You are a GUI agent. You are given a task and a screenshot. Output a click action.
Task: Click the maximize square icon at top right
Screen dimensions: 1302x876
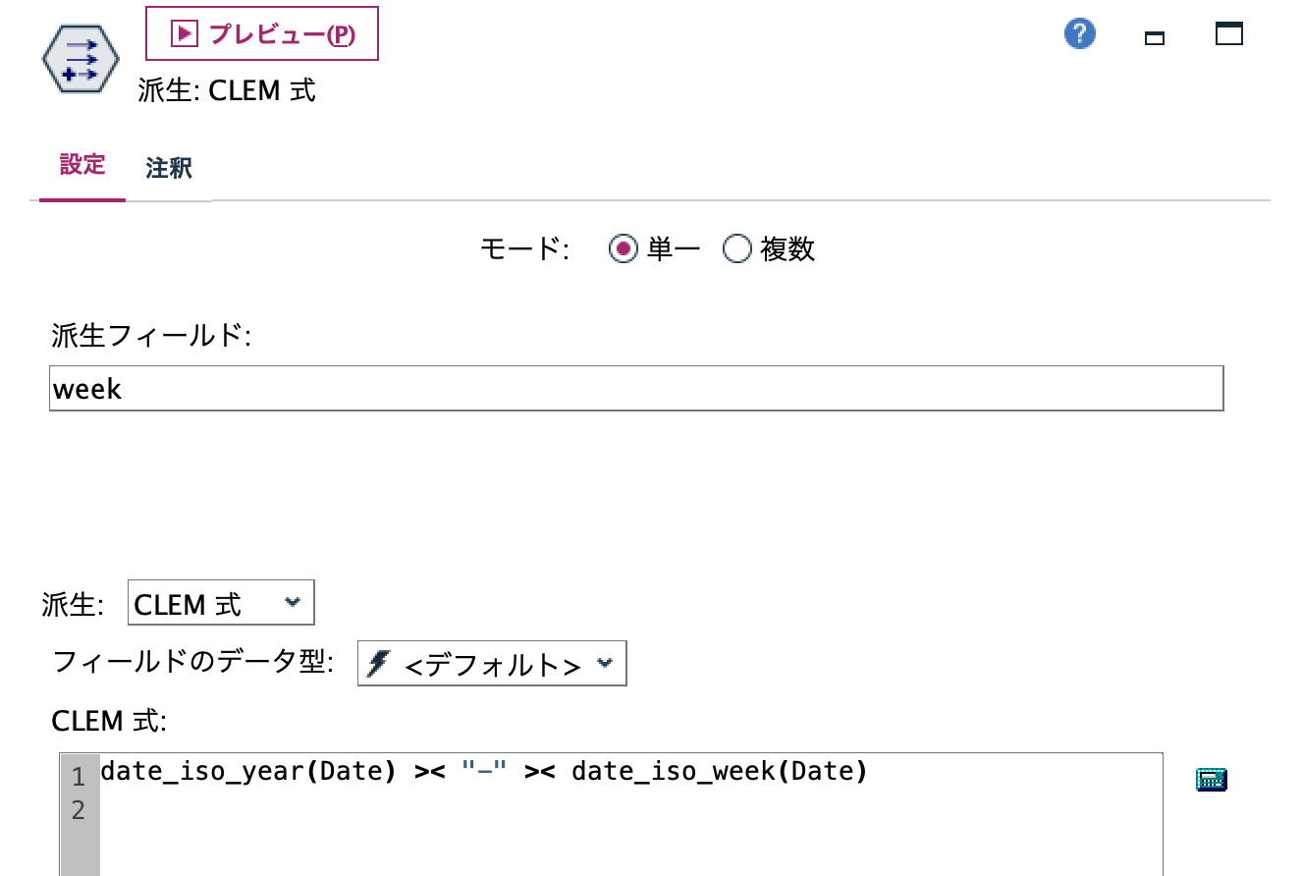click(x=1227, y=32)
